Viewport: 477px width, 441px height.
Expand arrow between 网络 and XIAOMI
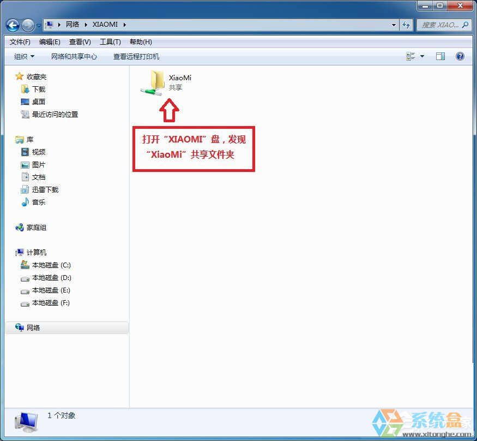coord(86,25)
